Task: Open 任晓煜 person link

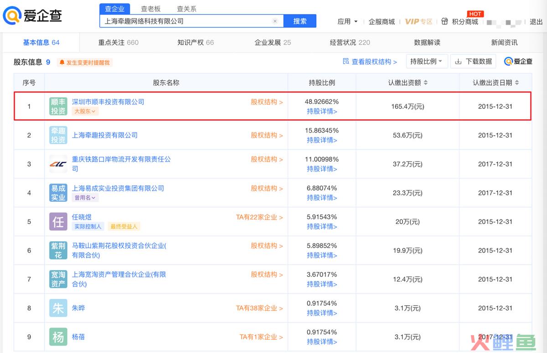Action: 82,217
